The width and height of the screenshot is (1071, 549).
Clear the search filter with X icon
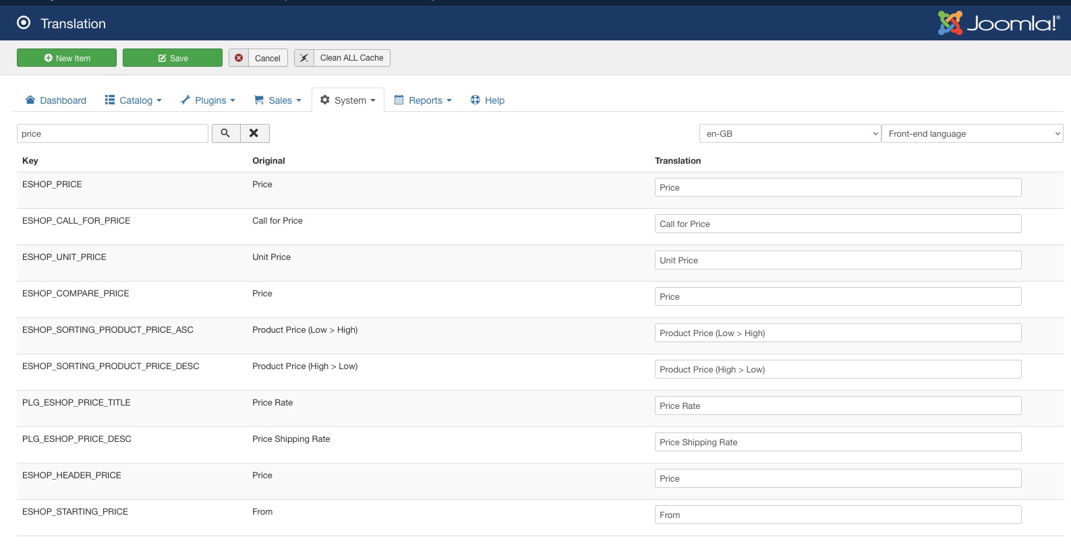(254, 133)
